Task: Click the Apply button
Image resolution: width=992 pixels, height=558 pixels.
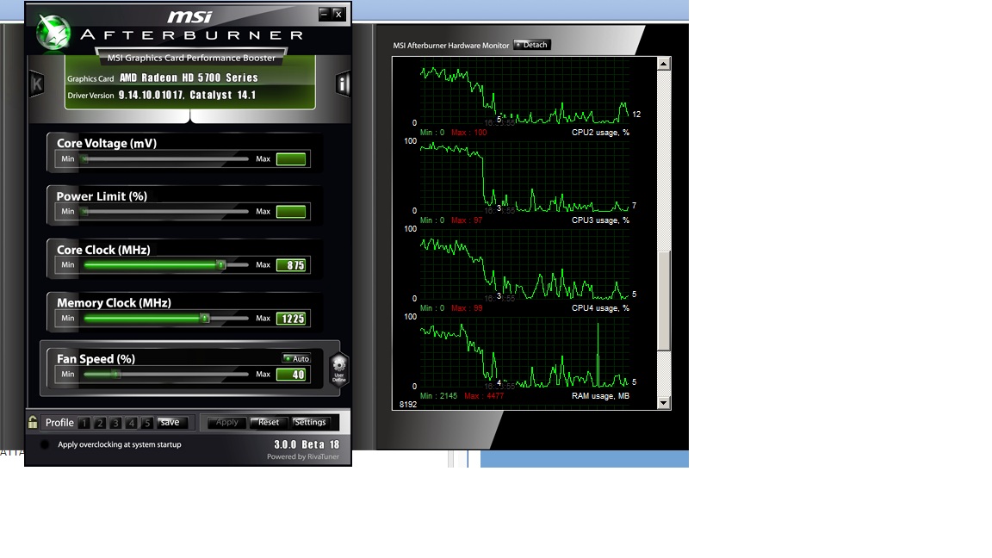Action: point(227,422)
